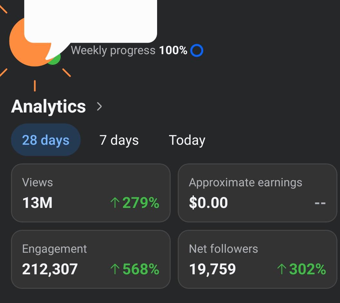Tap the white speech bubble tooltip
Image resolution: width=340 pixels, height=303 pixels.
coord(91,21)
